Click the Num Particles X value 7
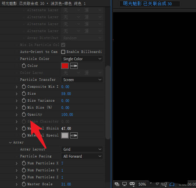The image size is (196, 188). [x=62, y=163]
